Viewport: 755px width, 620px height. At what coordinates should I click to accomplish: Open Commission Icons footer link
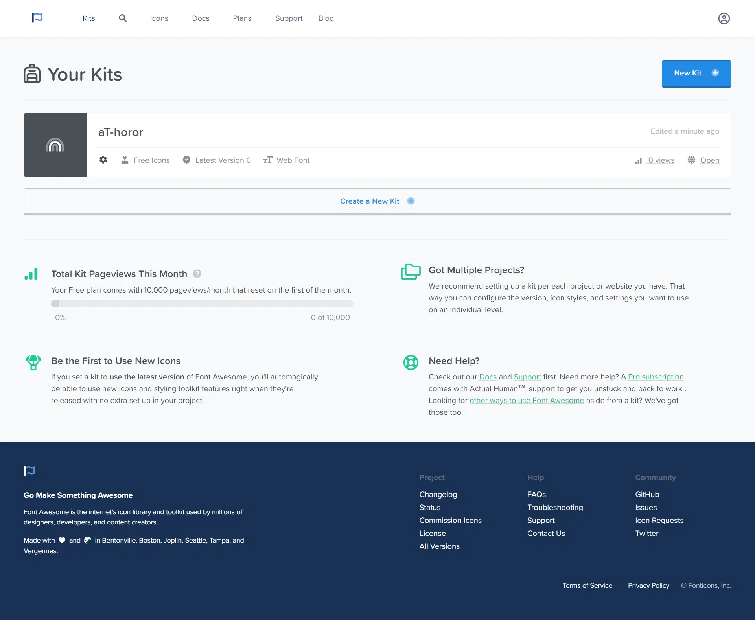pyautogui.click(x=450, y=521)
